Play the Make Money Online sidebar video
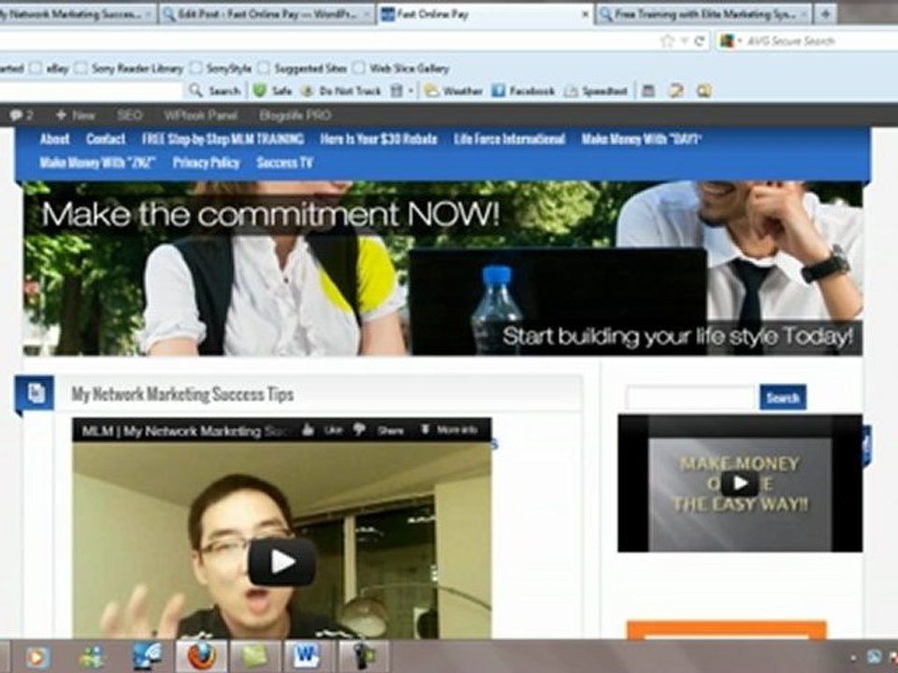The width and height of the screenshot is (898, 673). [x=739, y=483]
